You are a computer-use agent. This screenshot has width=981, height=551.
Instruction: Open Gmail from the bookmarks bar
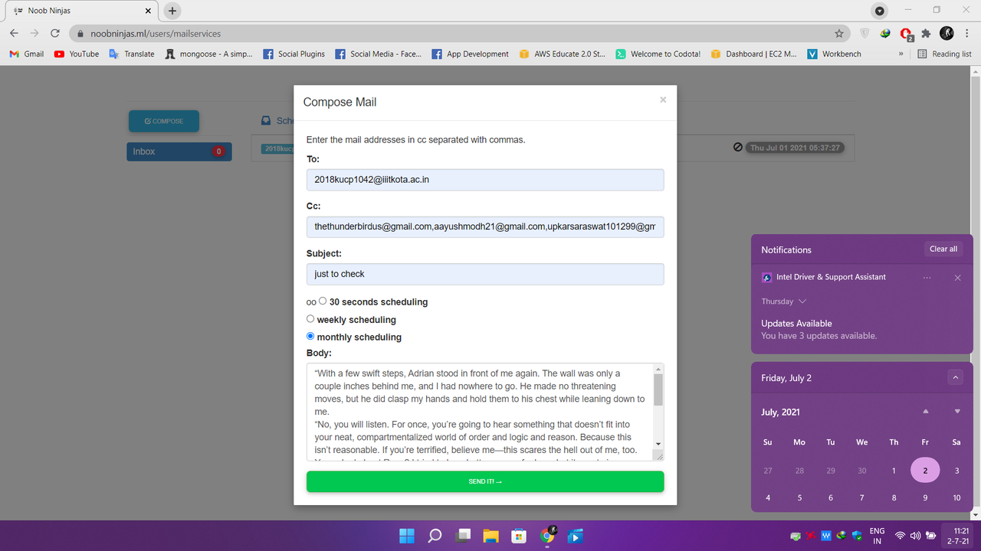tap(25, 54)
